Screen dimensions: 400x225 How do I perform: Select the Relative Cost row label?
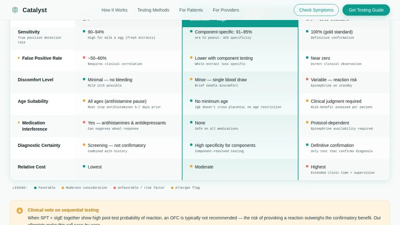[x=32, y=167]
